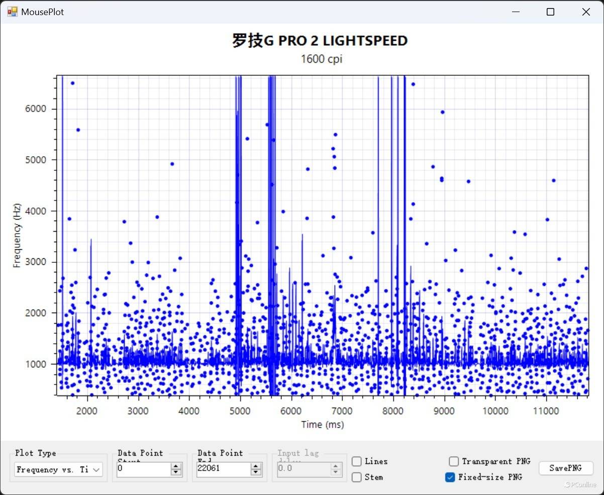The height and width of the screenshot is (495, 604).
Task: Toggle the Transparent PNG checkbox
Action: 454,461
